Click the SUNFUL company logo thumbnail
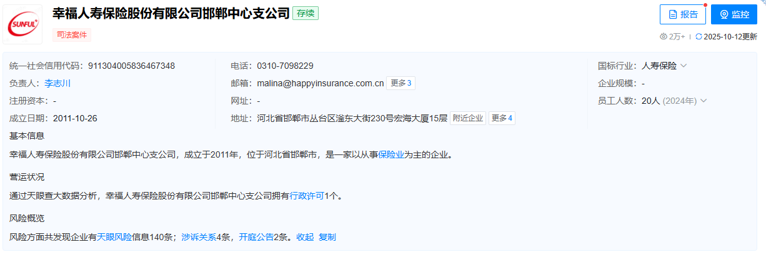The height and width of the screenshot is (257, 766). click(x=23, y=24)
